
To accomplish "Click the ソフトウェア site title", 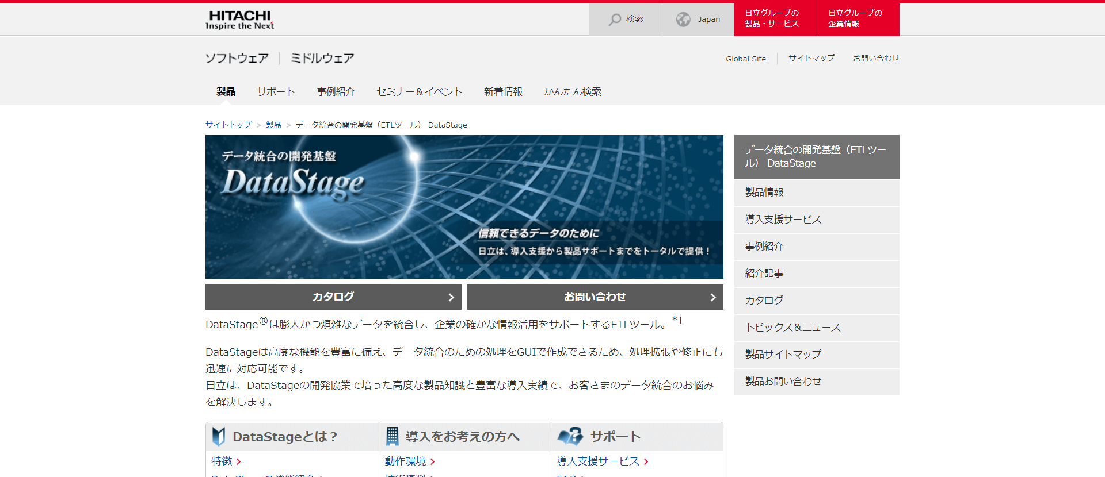I will click(237, 58).
